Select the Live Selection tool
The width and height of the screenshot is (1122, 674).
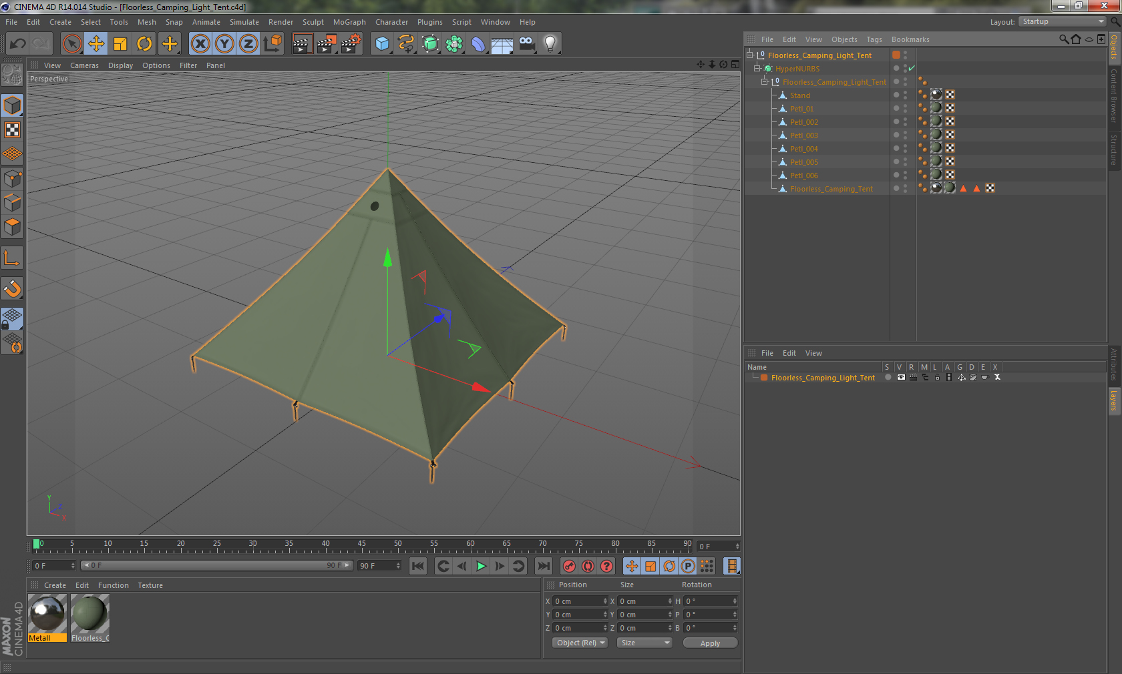[71, 44]
